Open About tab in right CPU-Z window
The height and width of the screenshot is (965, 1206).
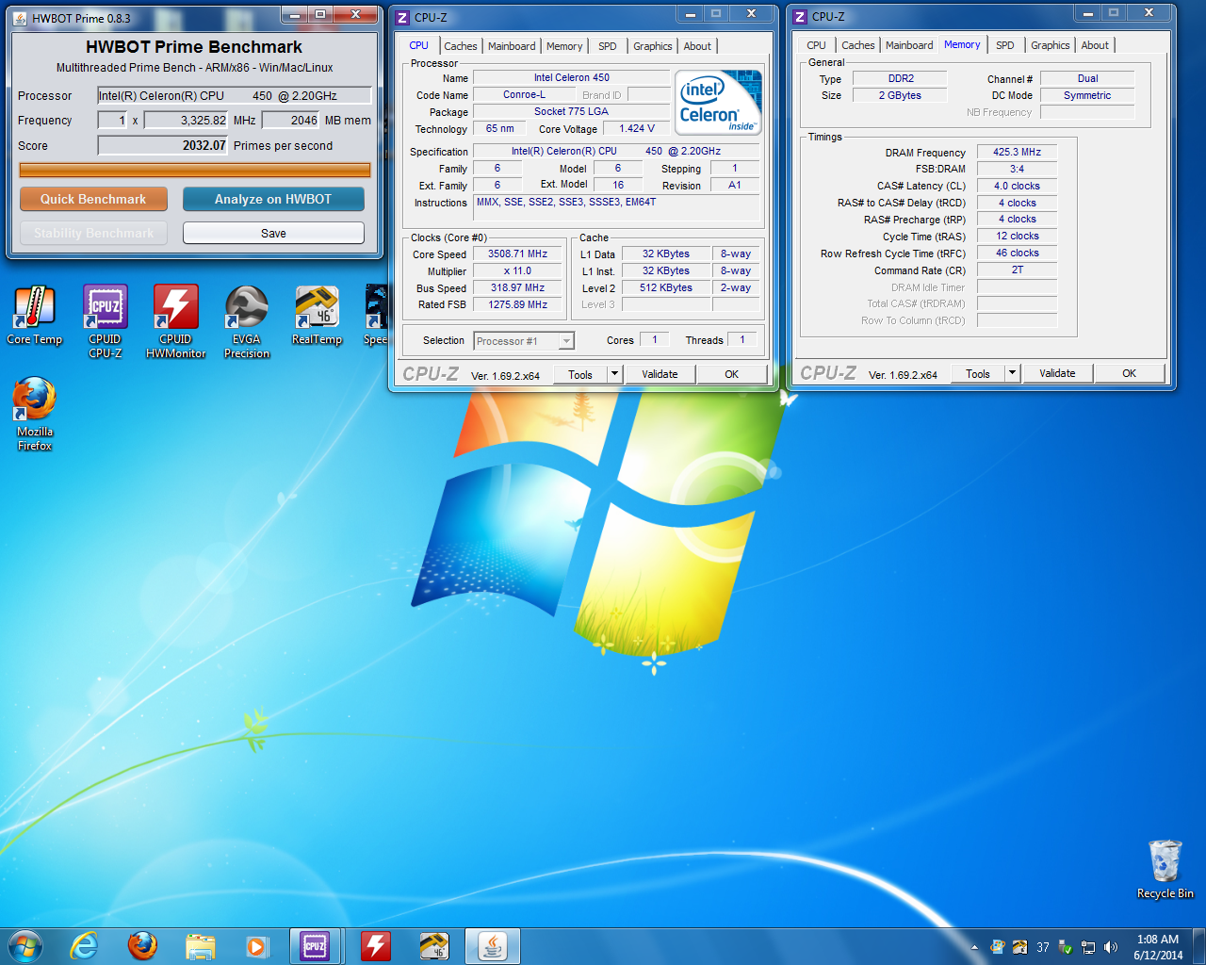1095,45
